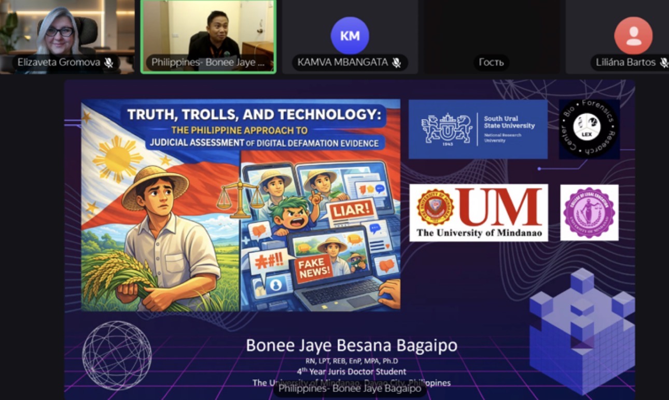Screen dimensions: 669x400
Task: Click the purple College of Legal Education seal
Action: [x=589, y=212]
